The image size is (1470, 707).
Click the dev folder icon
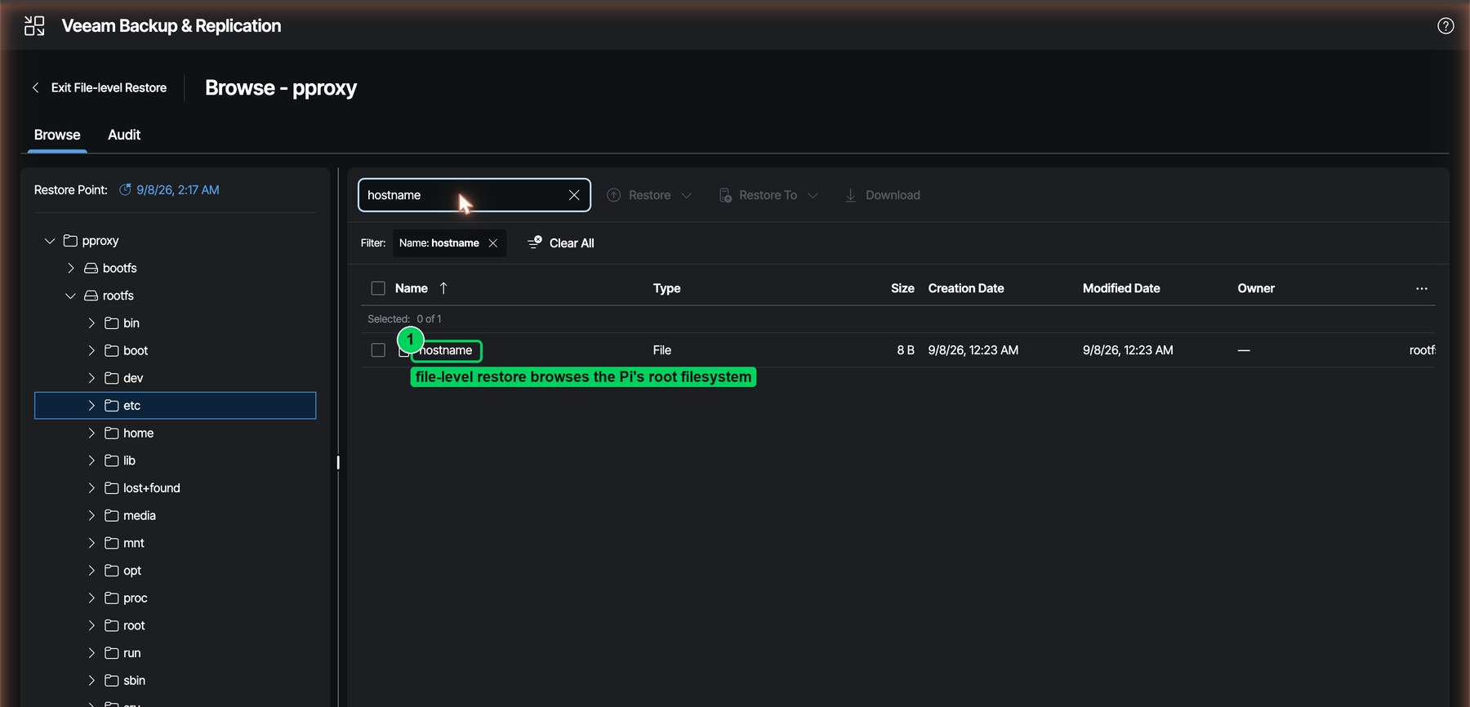point(112,378)
